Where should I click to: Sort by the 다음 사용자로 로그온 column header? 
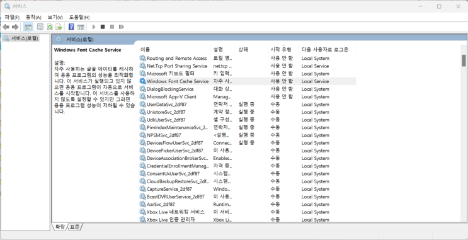pyautogui.click(x=328, y=50)
